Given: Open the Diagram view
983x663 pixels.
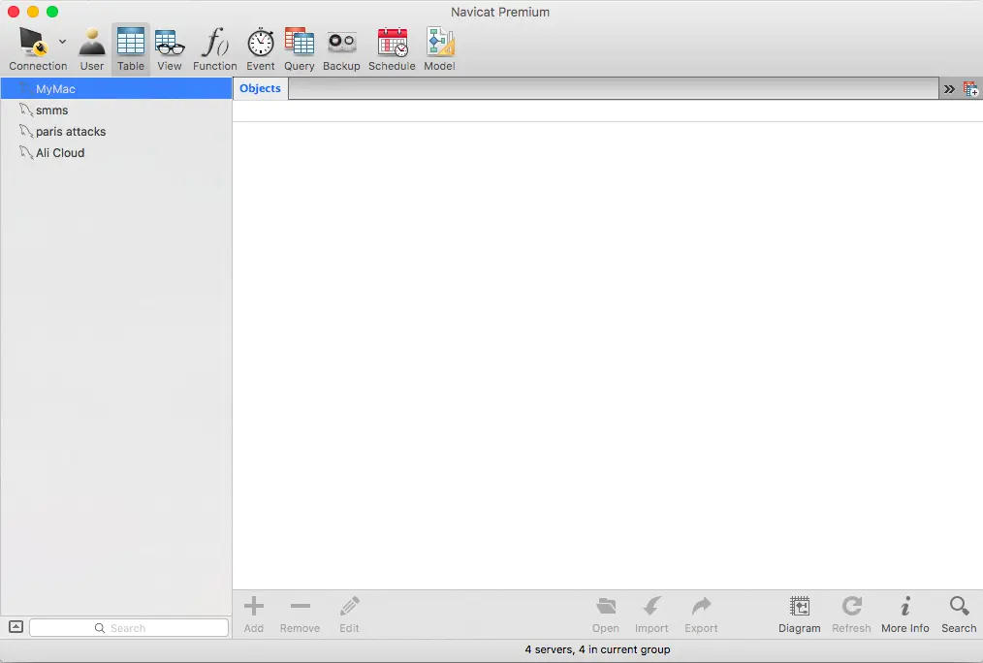Looking at the screenshot, I should 800,615.
